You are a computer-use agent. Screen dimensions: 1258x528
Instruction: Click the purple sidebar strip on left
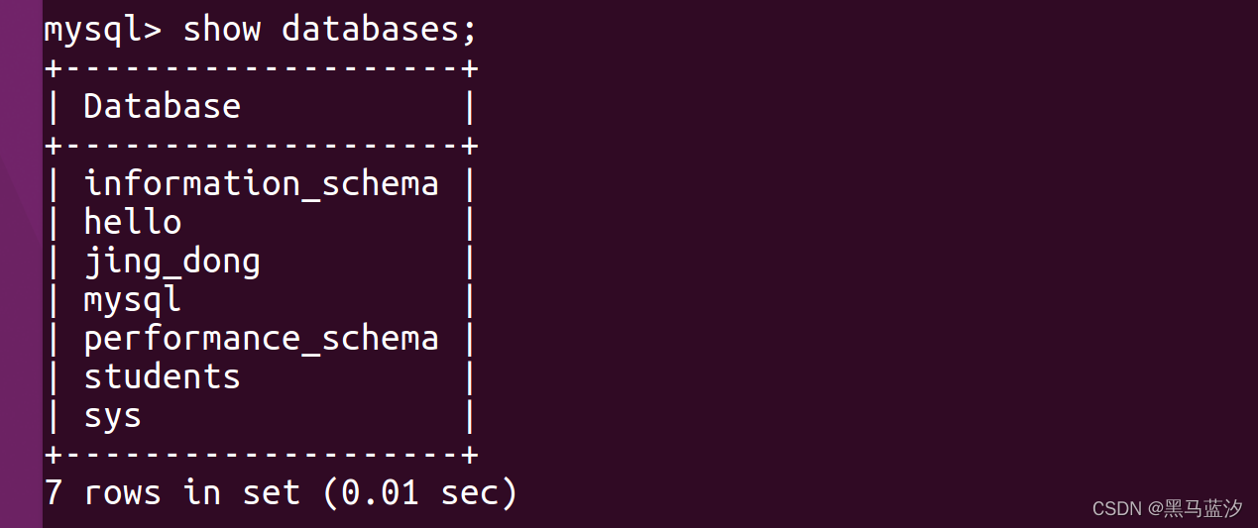(21, 264)
